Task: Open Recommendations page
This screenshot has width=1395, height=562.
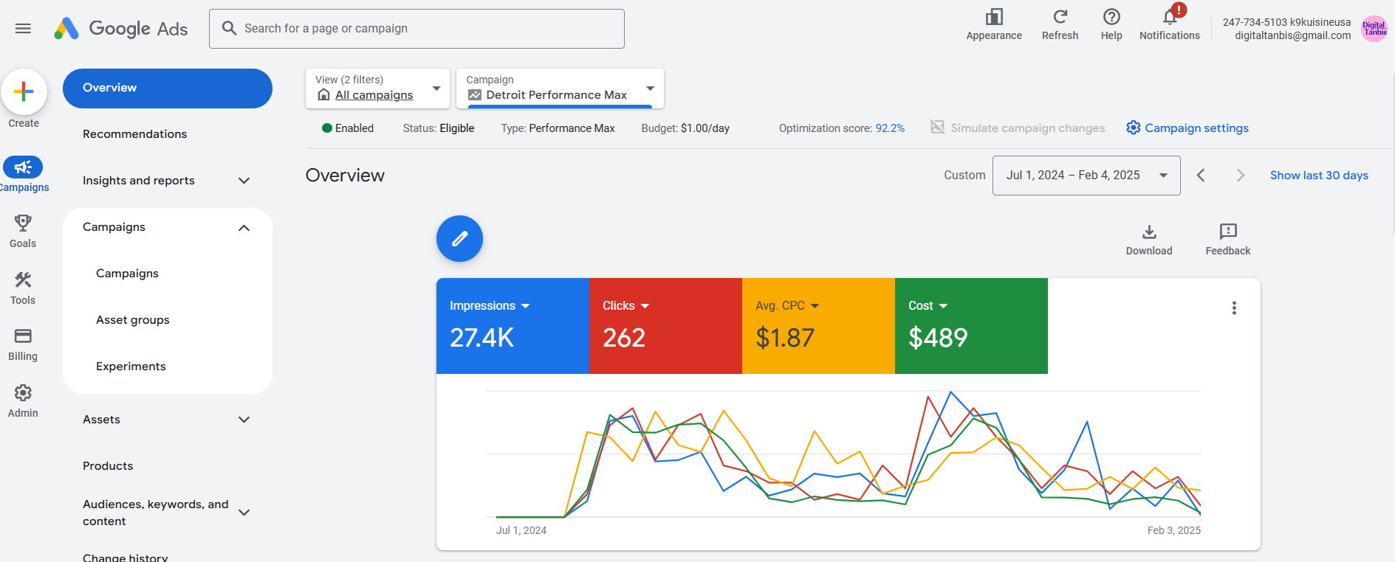Action: [x=134, y=134]
